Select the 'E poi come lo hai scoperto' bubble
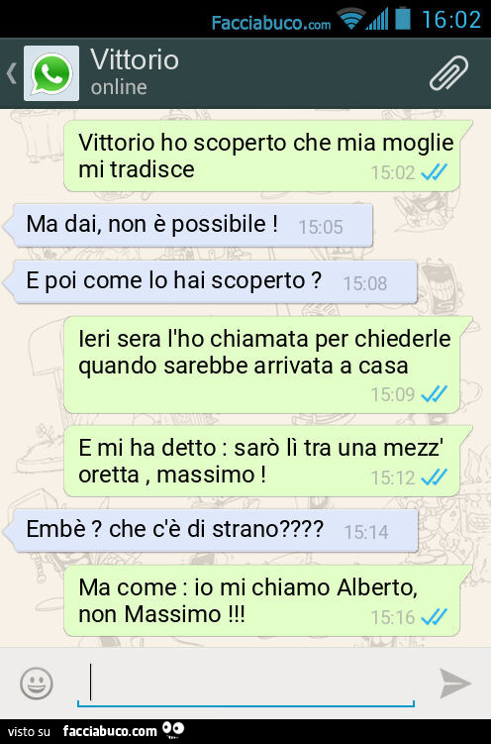 point(211,281)
